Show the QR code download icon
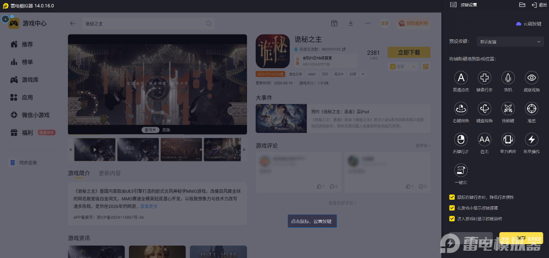Viewport: 549px width, 258px height. [x=426, y=66]
